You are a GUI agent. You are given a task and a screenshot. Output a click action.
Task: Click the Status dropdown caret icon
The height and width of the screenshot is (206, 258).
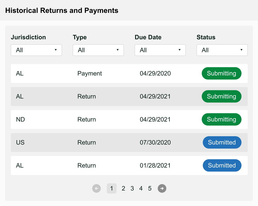[x=241, y=50]
